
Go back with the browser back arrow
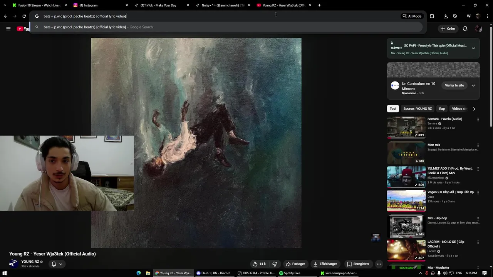5,16
